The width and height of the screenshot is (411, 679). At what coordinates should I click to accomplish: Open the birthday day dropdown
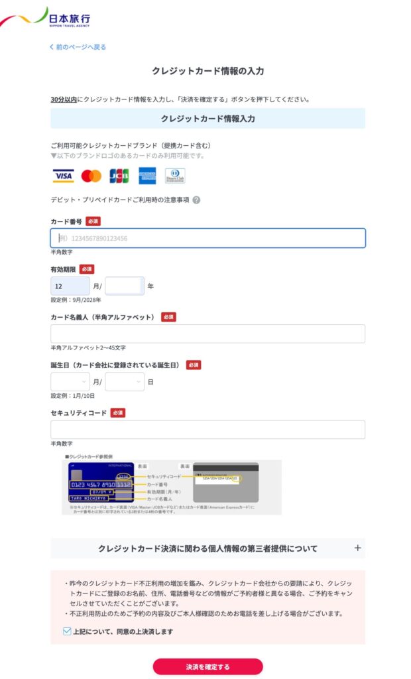125,382
